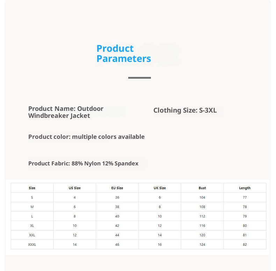The image size is (276, 271).
Task: Select the XXXL size row label
Action: [32, 244]
